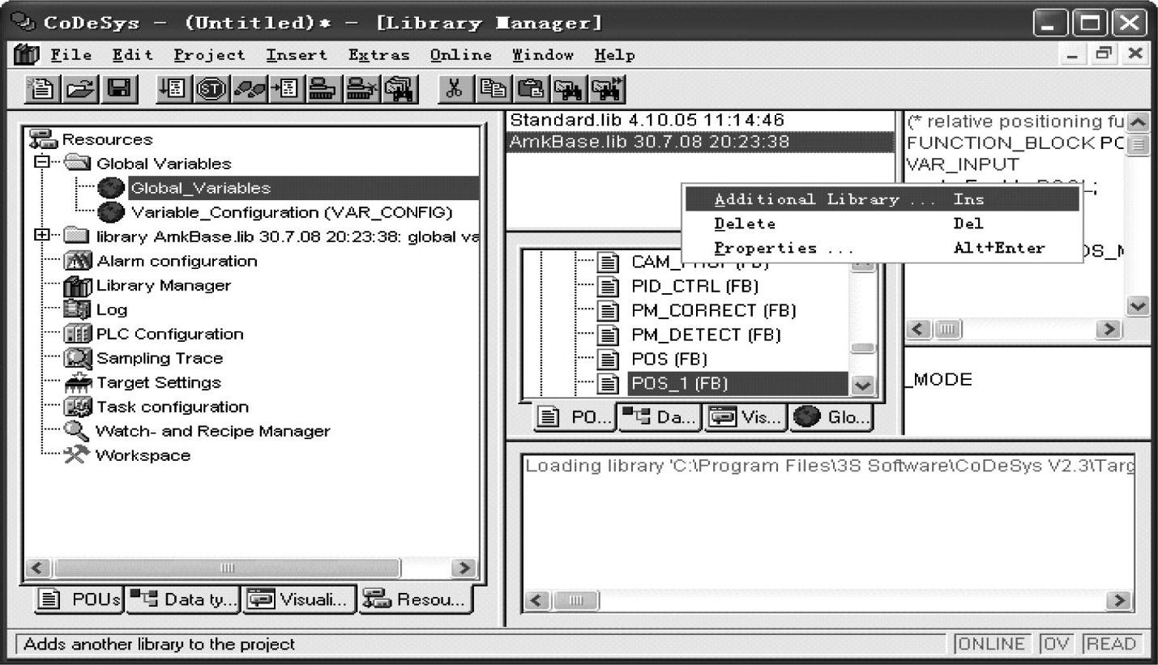1158x665 pixels.
Task: Click the READ status bar indicator
Action: tap(1111, 644)
